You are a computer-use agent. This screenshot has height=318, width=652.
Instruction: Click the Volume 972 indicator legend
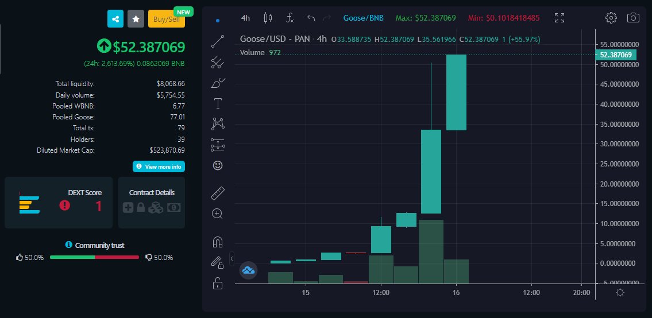coord(260,52)
